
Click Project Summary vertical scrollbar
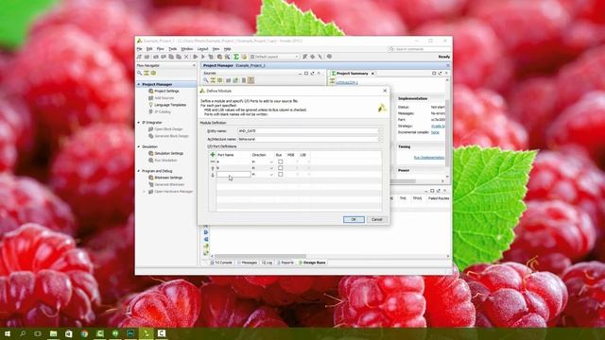click(447, 133)
